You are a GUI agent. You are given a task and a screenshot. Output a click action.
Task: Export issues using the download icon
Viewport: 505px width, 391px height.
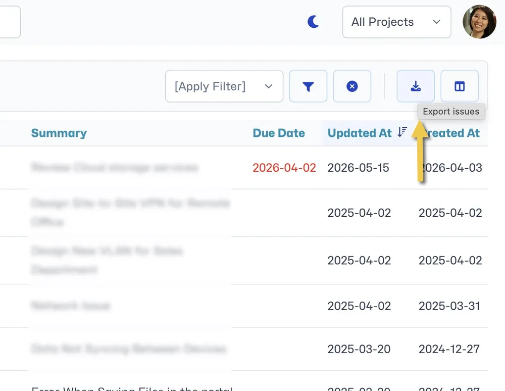point(416,86)
